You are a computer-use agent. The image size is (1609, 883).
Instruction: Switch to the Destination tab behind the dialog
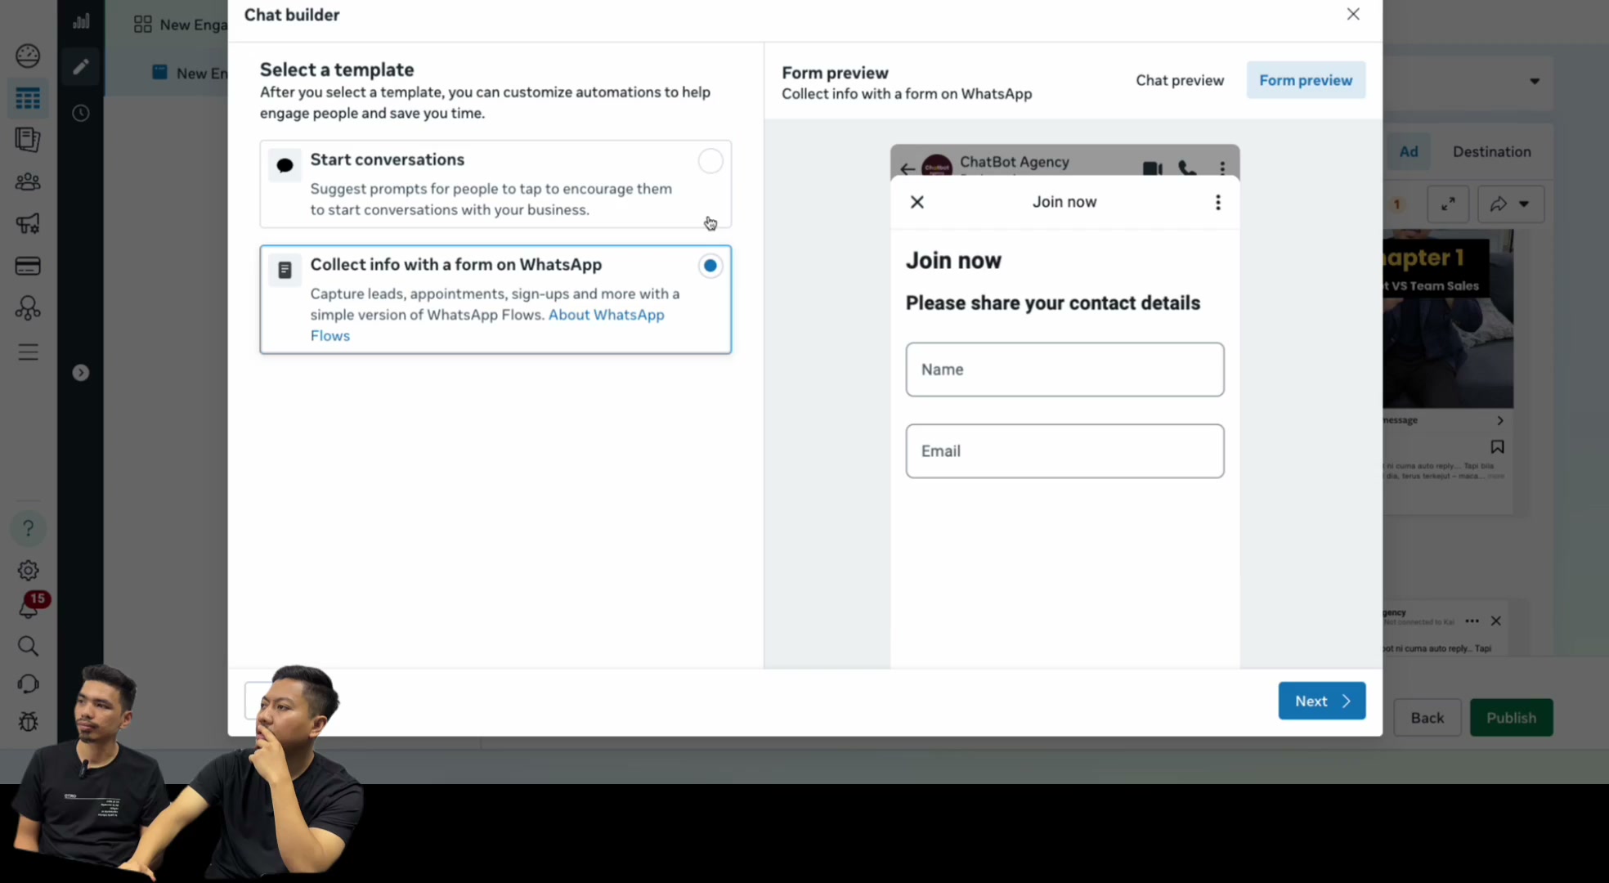[x=1491, y=151]
